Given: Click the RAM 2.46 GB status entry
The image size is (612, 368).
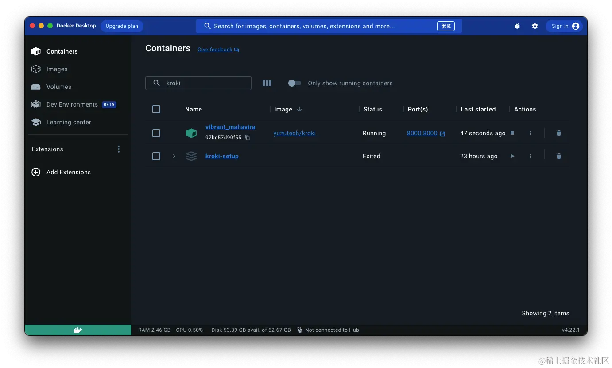Looking at the screenshot, I should tap(154, 330).
